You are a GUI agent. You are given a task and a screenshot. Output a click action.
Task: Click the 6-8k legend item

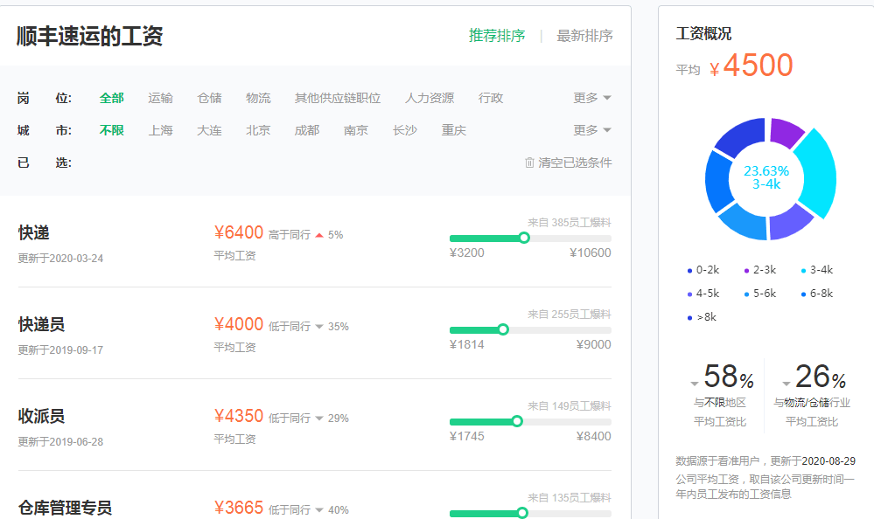pyautogui.click(x=817, y=294)
